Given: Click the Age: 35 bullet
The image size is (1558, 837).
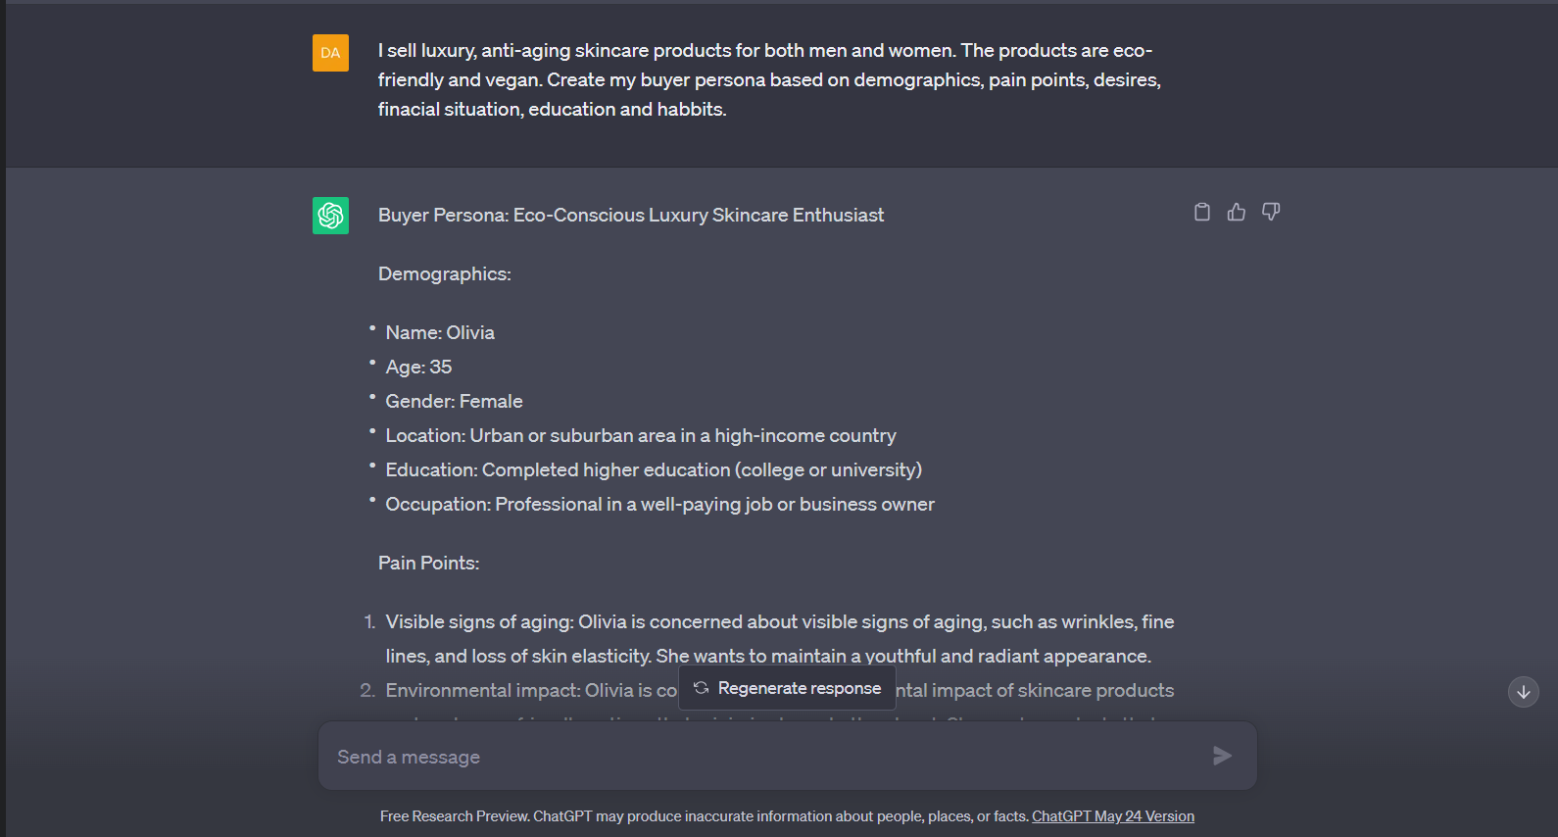Looking at the screenshot, I should click(418, 368).
